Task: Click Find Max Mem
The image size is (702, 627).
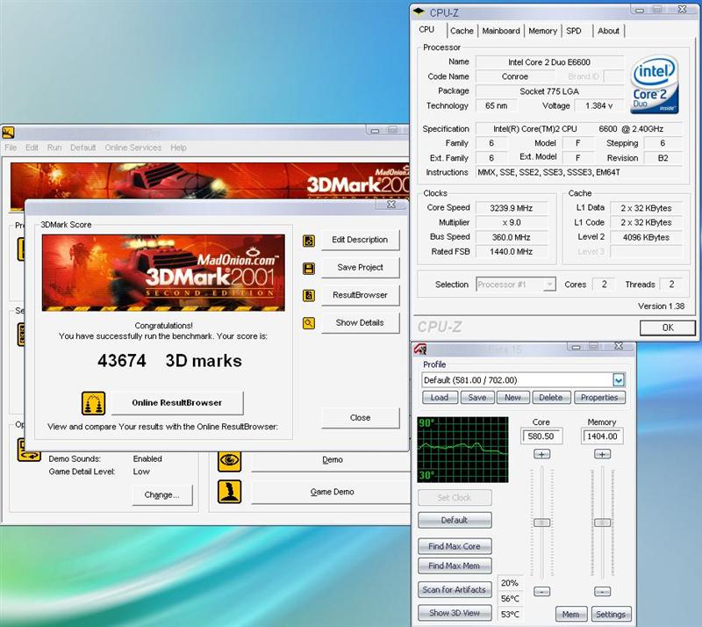Action: click(455, 566)
